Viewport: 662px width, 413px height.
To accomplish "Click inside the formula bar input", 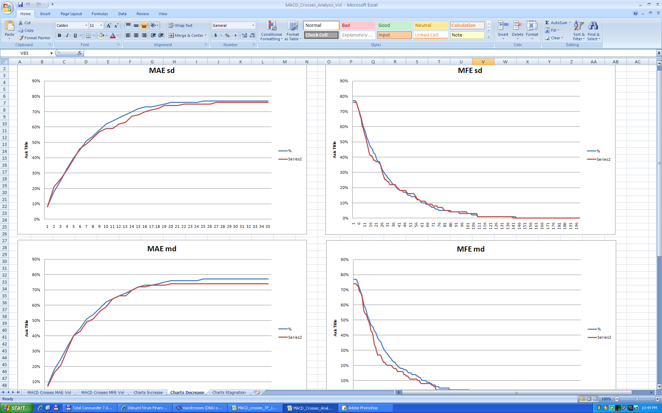I will (x=345, y=53).
